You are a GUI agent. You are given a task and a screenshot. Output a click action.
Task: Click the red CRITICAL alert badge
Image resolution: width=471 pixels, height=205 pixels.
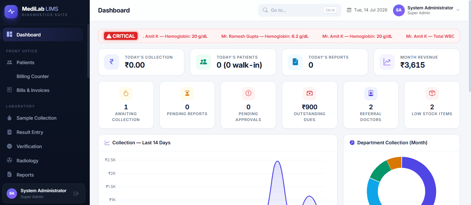tap(121, 36)
